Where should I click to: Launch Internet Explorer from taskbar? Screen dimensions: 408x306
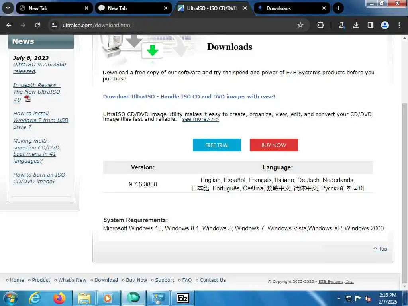point(35,298)
